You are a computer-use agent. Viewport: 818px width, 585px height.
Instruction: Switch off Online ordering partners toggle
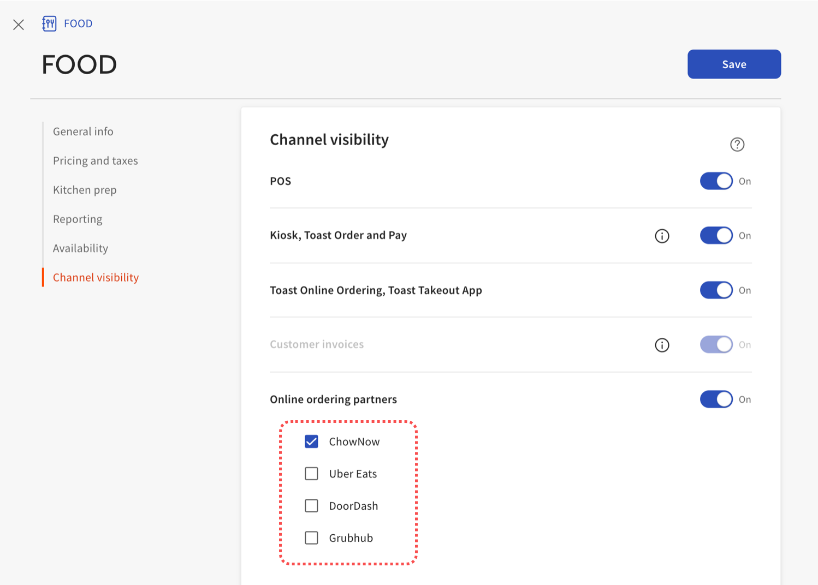coord(716,399)
